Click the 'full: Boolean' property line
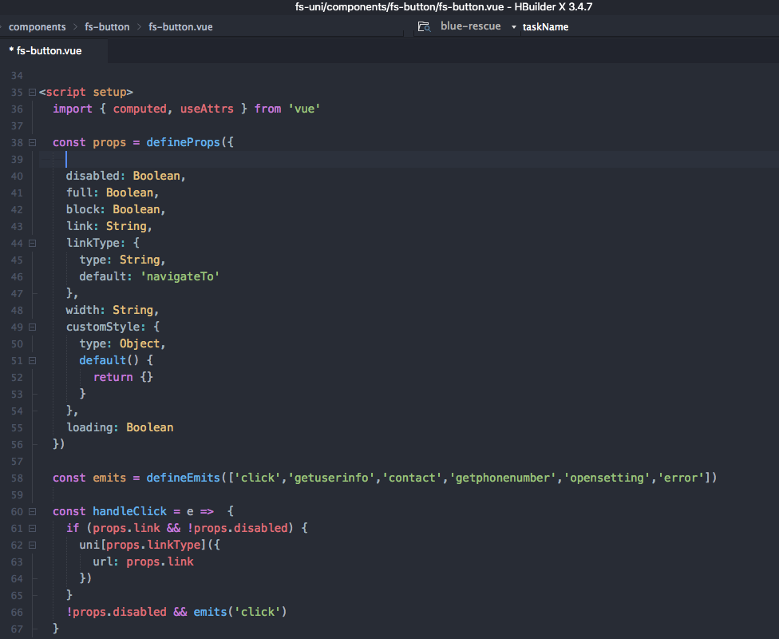The width and height of the screenshot is (779, 639). click(113, 192)
